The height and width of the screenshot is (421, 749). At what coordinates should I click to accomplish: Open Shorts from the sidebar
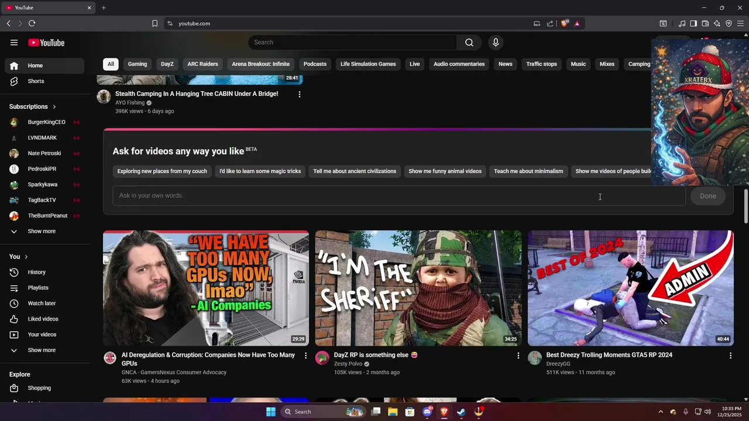pyautogui.click(x=44, y=81)
